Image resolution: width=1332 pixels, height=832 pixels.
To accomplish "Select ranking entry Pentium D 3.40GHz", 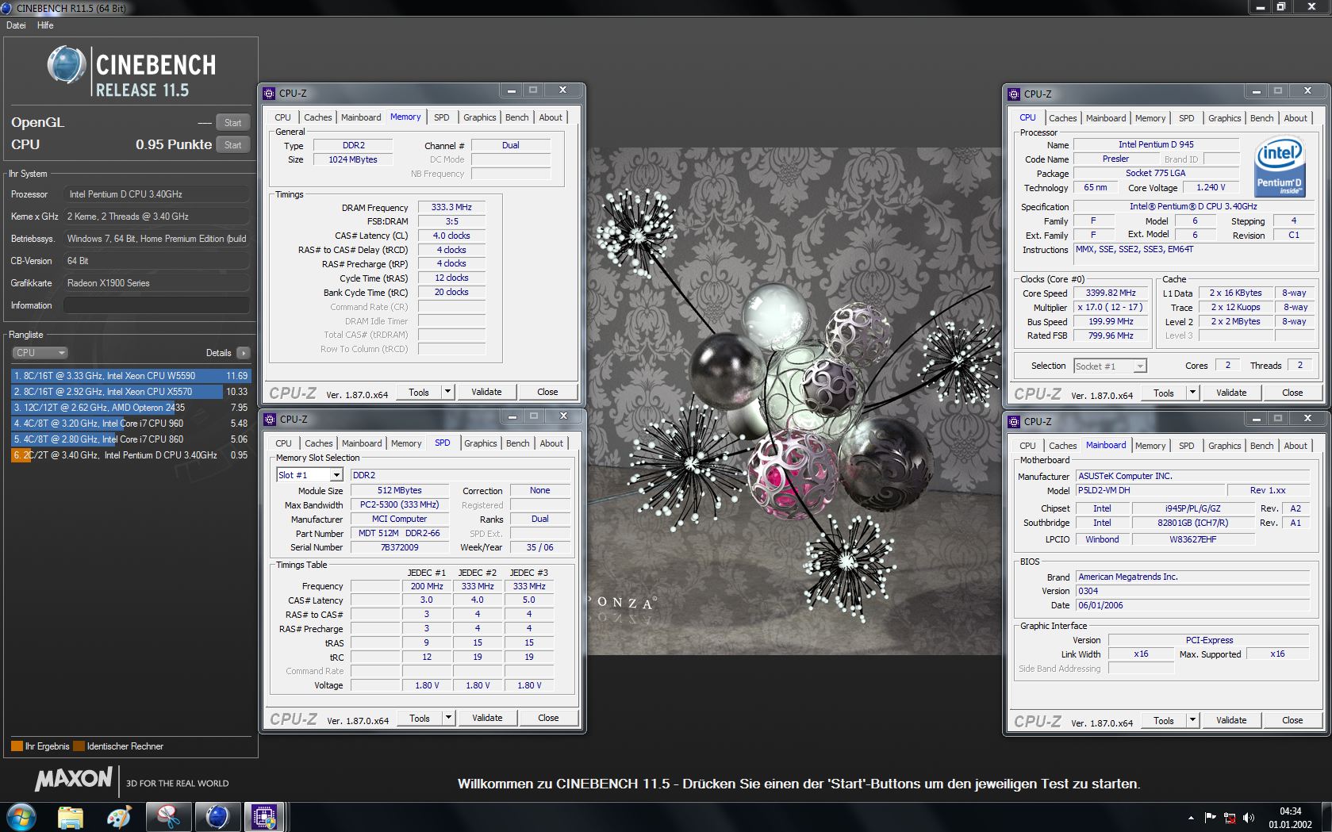I will (x=130, y=455).
